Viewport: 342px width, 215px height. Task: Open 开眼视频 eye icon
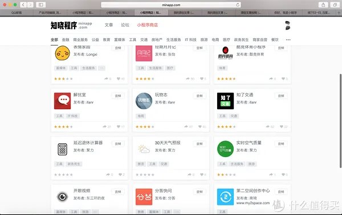click(62, 197)
